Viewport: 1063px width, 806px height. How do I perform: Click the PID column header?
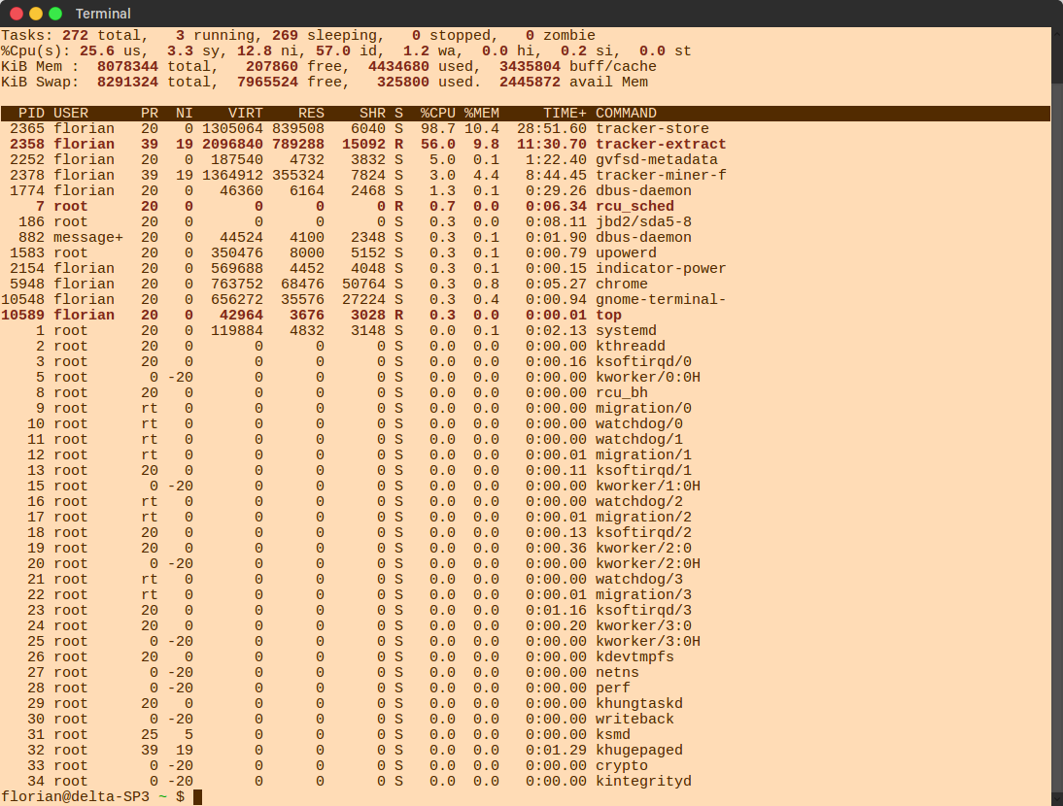[x=31, y=114]
